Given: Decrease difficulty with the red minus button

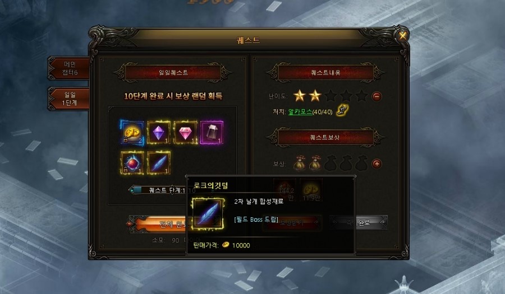Looking at the screenshot, I should (x=377, y=96).
